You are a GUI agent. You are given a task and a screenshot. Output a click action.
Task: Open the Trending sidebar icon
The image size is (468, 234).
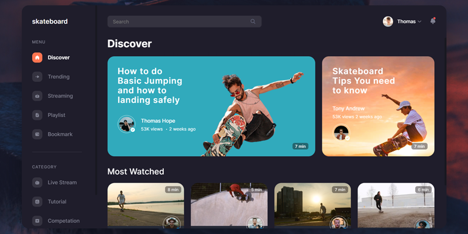coord(37,77)
